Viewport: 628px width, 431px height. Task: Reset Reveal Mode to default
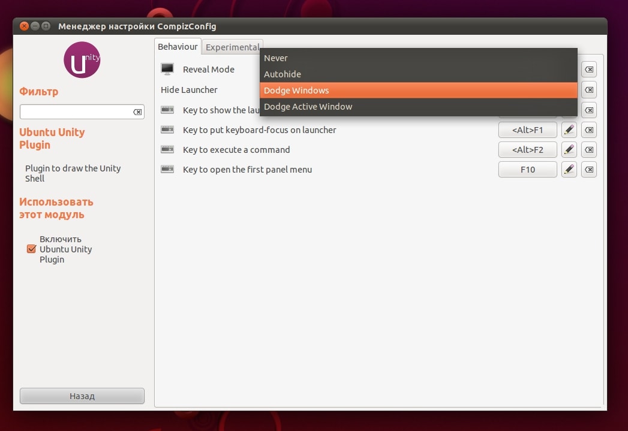point(589,70)
